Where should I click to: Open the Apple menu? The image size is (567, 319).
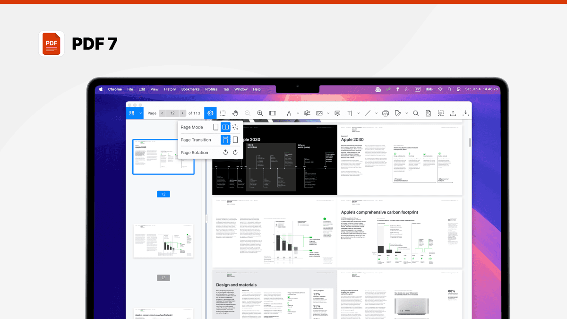(101, 89)
